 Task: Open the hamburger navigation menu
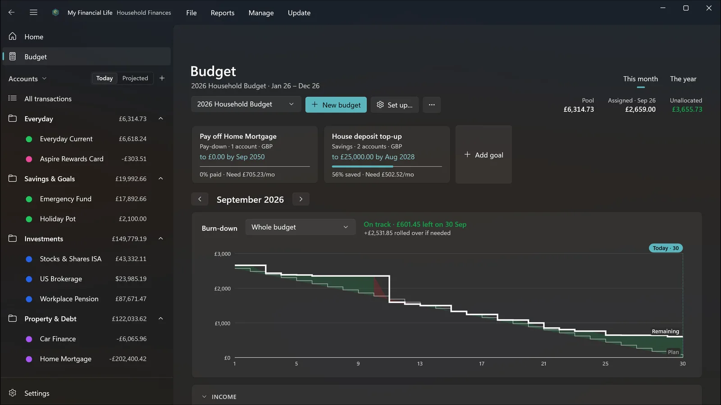coord(33,13)
